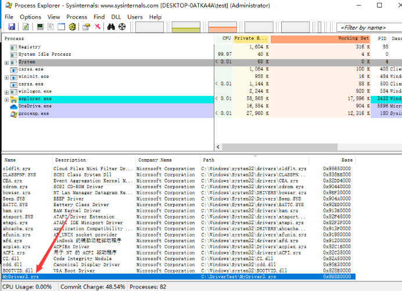Select the MyDriver3.sys module row

pyautogui.click(x=179, y=276)
